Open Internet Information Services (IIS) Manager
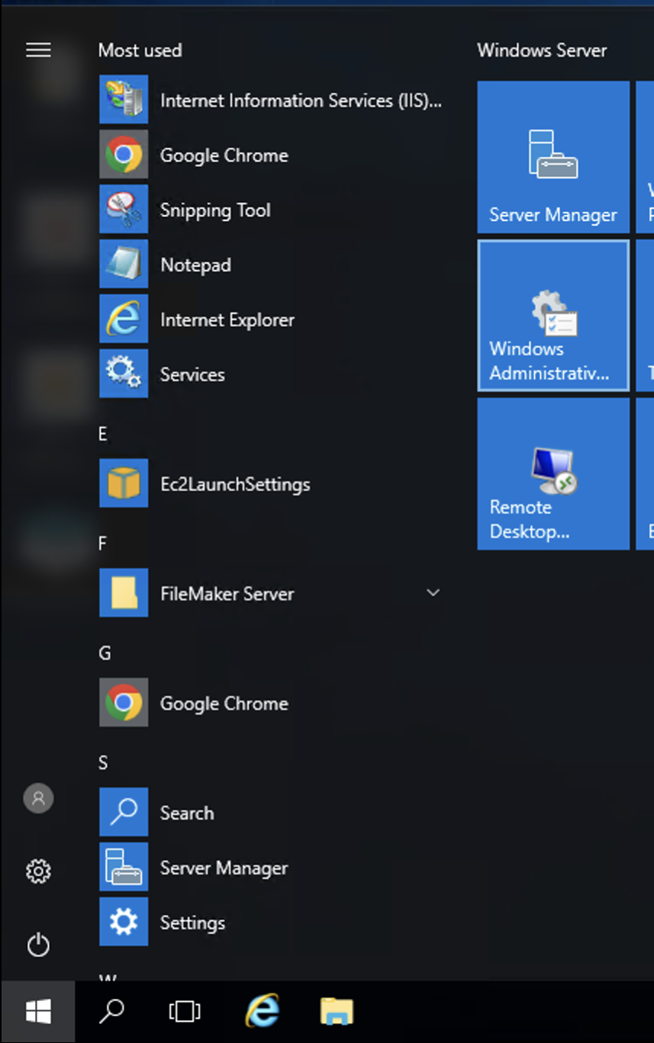Screen dimensions: 654x1043 coord(301,100)
